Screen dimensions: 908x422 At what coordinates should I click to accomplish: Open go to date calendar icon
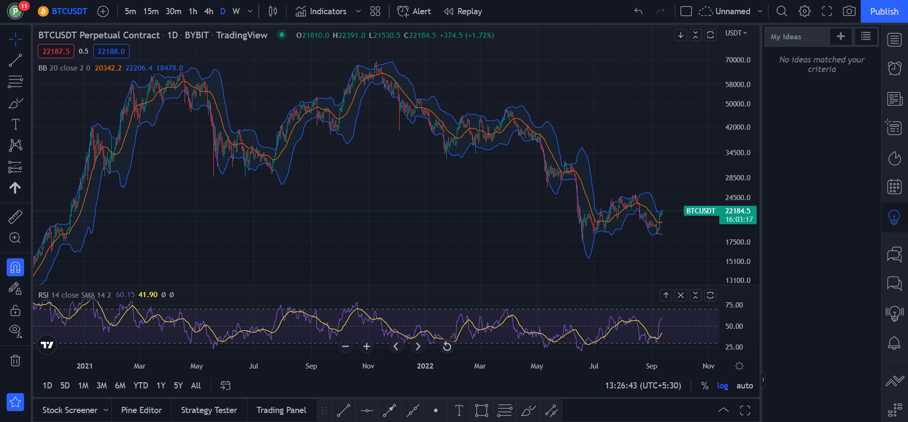pos(225,386)
